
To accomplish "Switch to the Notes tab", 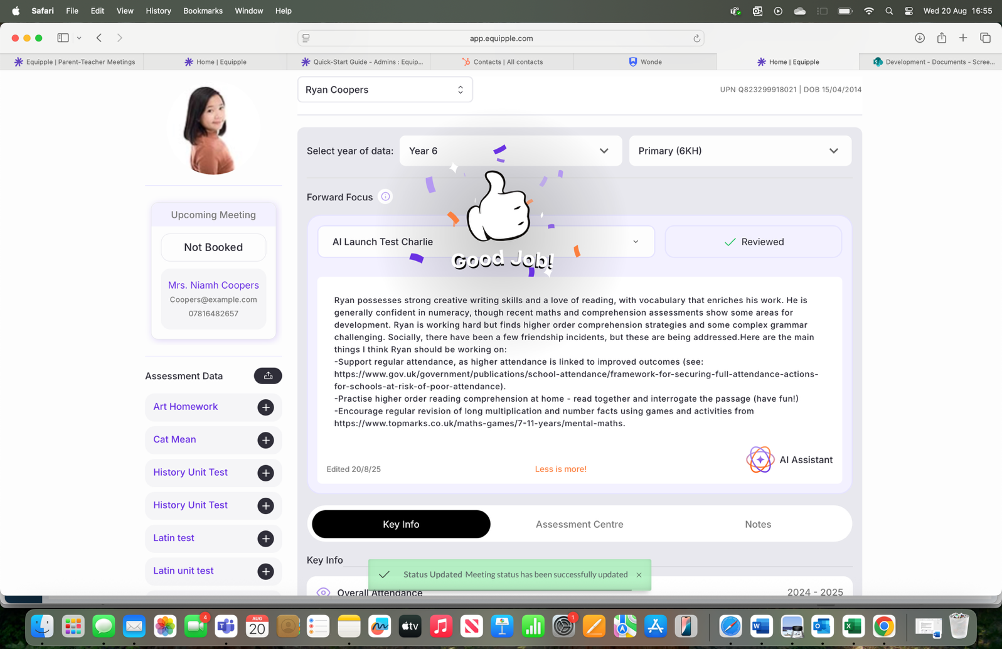I will point(758,524).
